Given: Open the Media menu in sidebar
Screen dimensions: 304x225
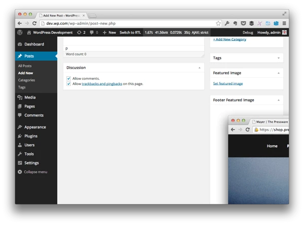Looking at the screenshot, I should point(30,97).
